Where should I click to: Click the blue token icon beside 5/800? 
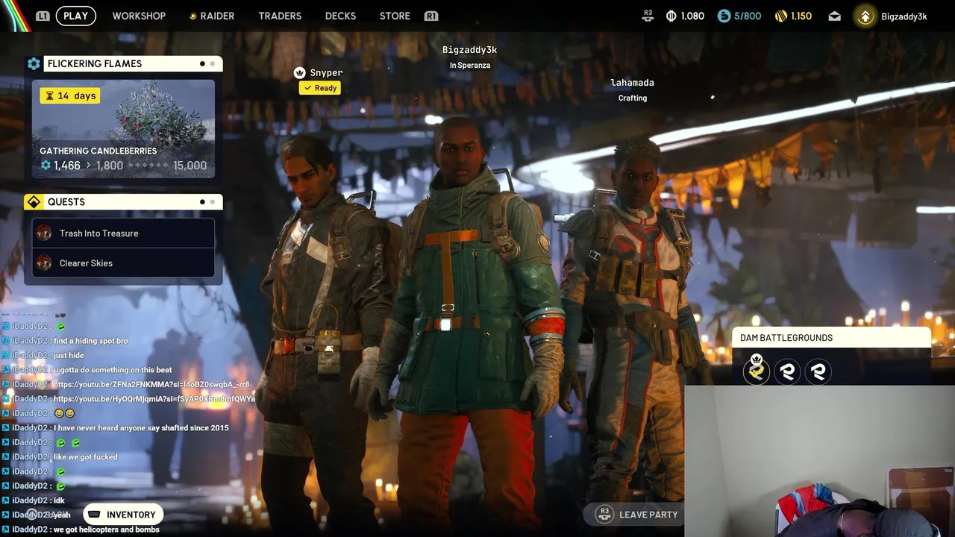pos(724,16)
